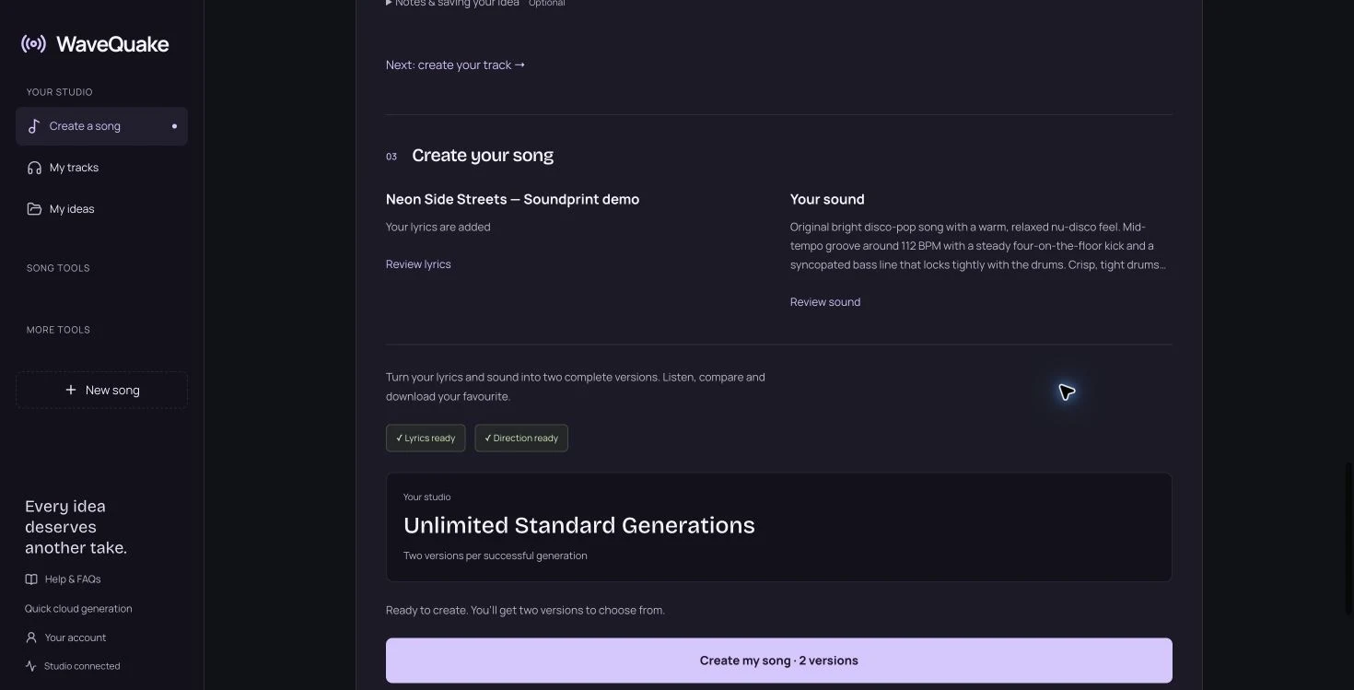
Task: Click the folder icon beside My ideas
Action: pos(34,209)
